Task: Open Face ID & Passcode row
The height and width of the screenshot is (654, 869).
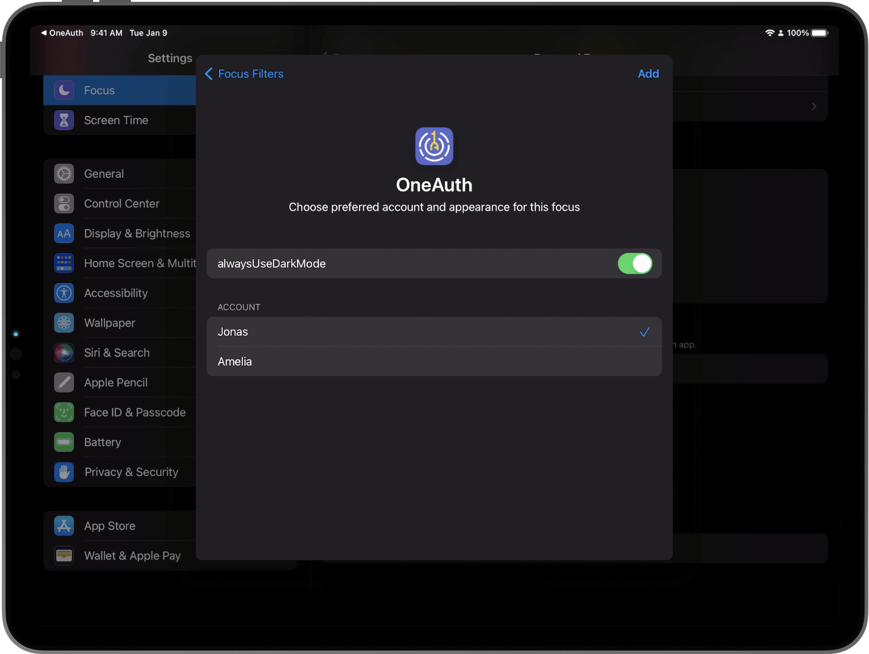Action: point(120,412)
